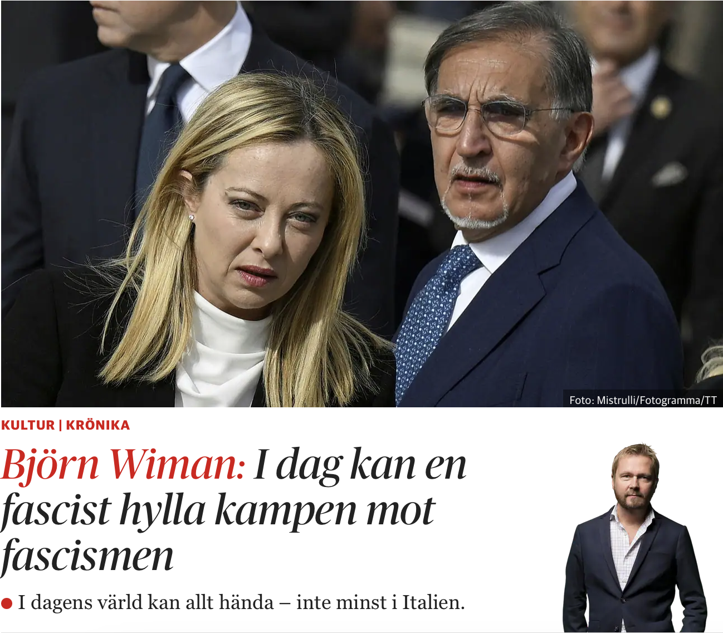Click the headline line 'fascist hylla kampen mot'
Viewport: 723px width, 633px height.
point(218,510)
